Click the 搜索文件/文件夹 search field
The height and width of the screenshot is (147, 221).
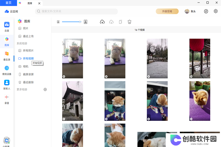77,11
